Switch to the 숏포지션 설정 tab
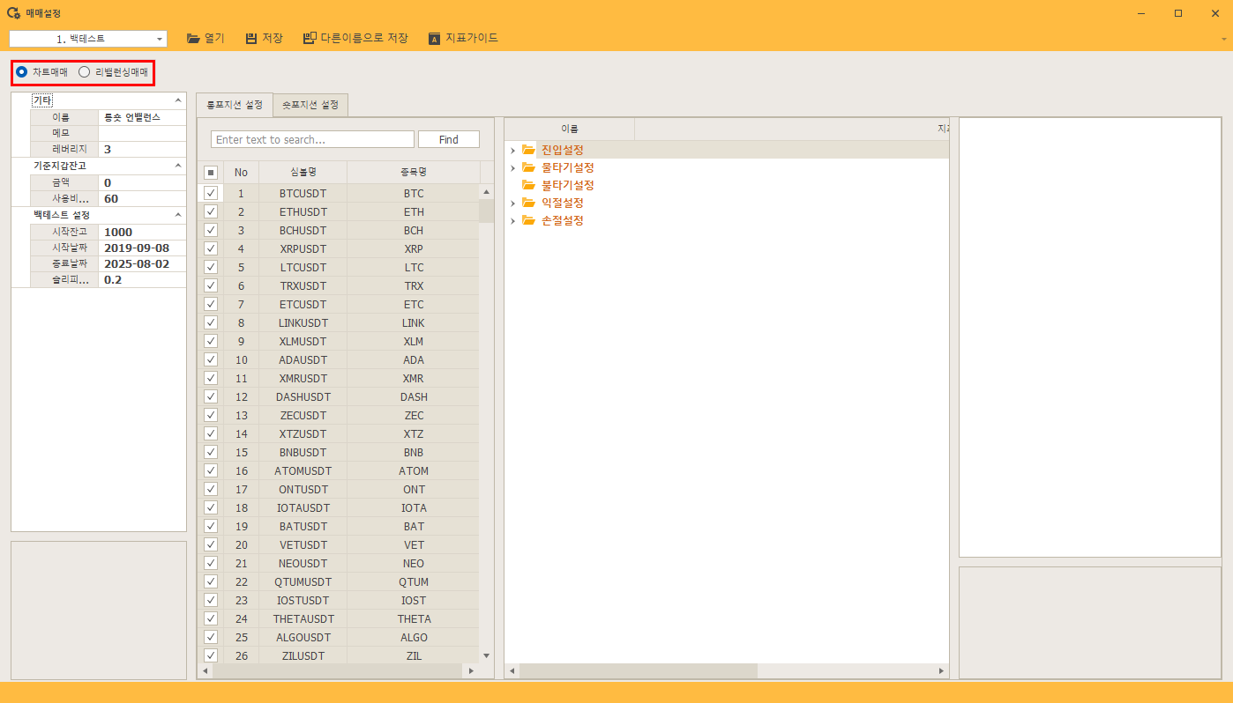The image size is (1233, 703). tap(310, 105)
